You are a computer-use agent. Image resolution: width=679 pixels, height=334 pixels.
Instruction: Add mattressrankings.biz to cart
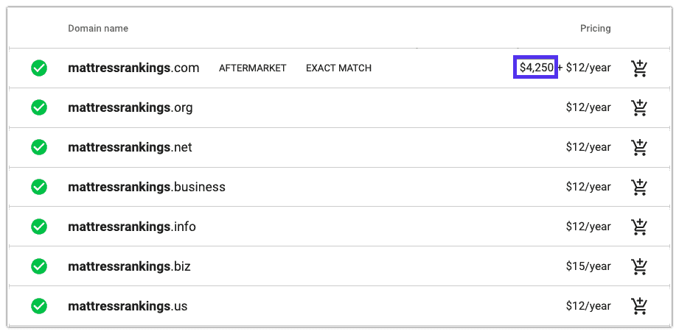(x=639, y=266)
